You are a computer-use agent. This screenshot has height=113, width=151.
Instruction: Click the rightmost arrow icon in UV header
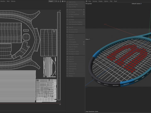pyautogui.click(x=65, y=1)
